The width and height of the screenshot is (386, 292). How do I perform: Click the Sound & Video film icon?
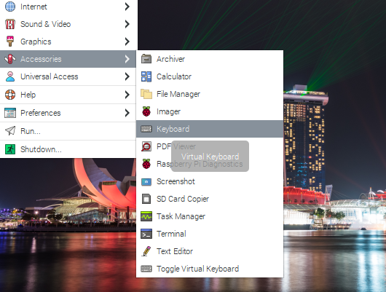10,24
